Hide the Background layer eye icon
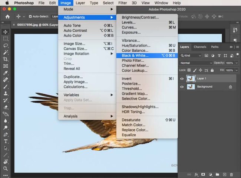The height and width of the screenshot is (178, 241). click(x=182, y=87)
